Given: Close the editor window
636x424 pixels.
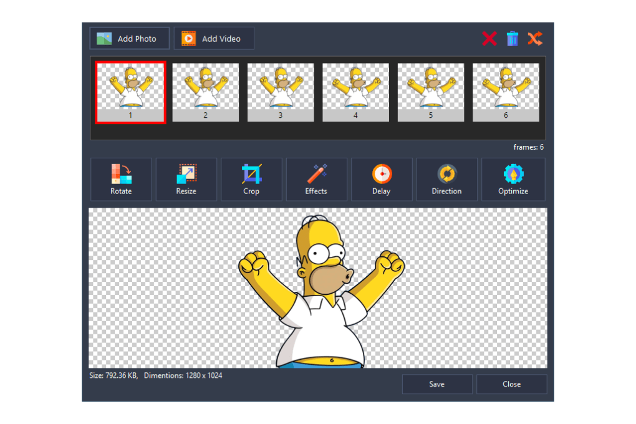Looking at the screenshot, I should point(511,384).
